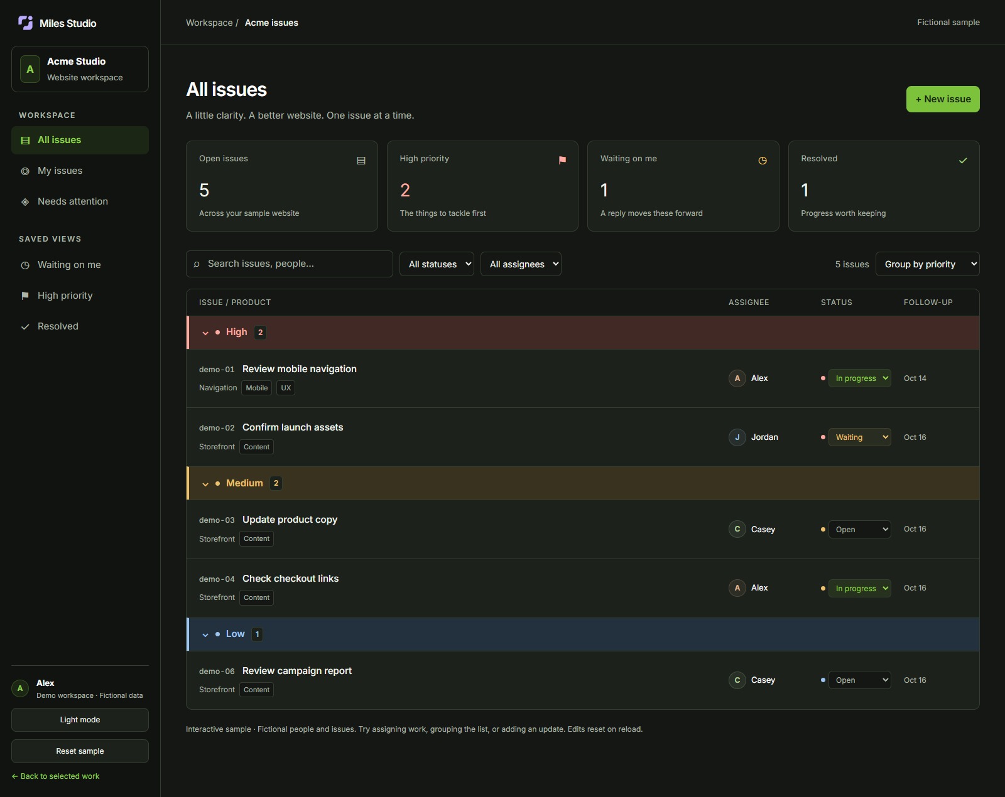Click the Workspace breadcrumb link
Image resolution: width=1005 pixels, height=797 pixels.
209,23
